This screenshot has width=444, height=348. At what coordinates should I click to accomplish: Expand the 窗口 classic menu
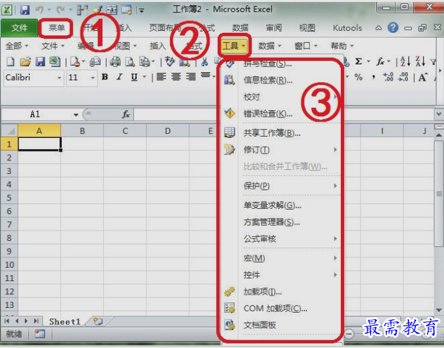tap(306, 45)
